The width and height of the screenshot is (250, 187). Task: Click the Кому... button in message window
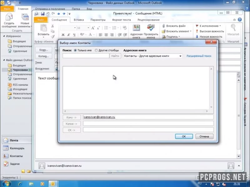click(44, 50)
